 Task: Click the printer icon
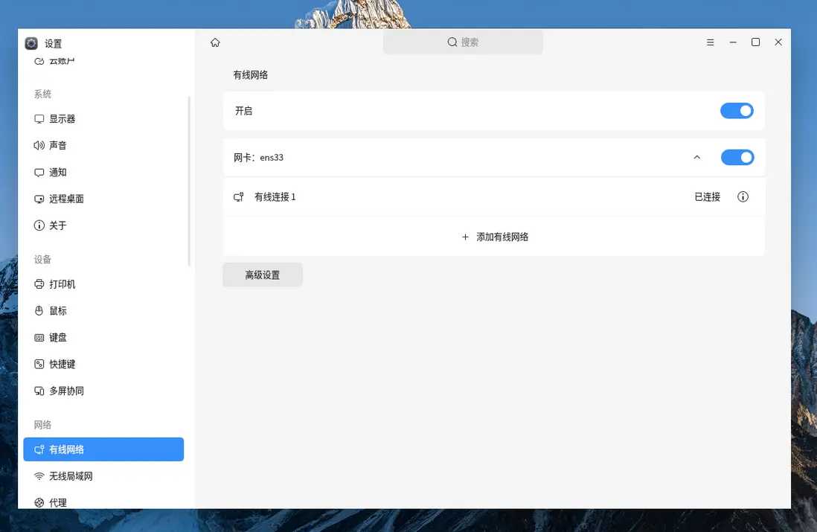39,284
